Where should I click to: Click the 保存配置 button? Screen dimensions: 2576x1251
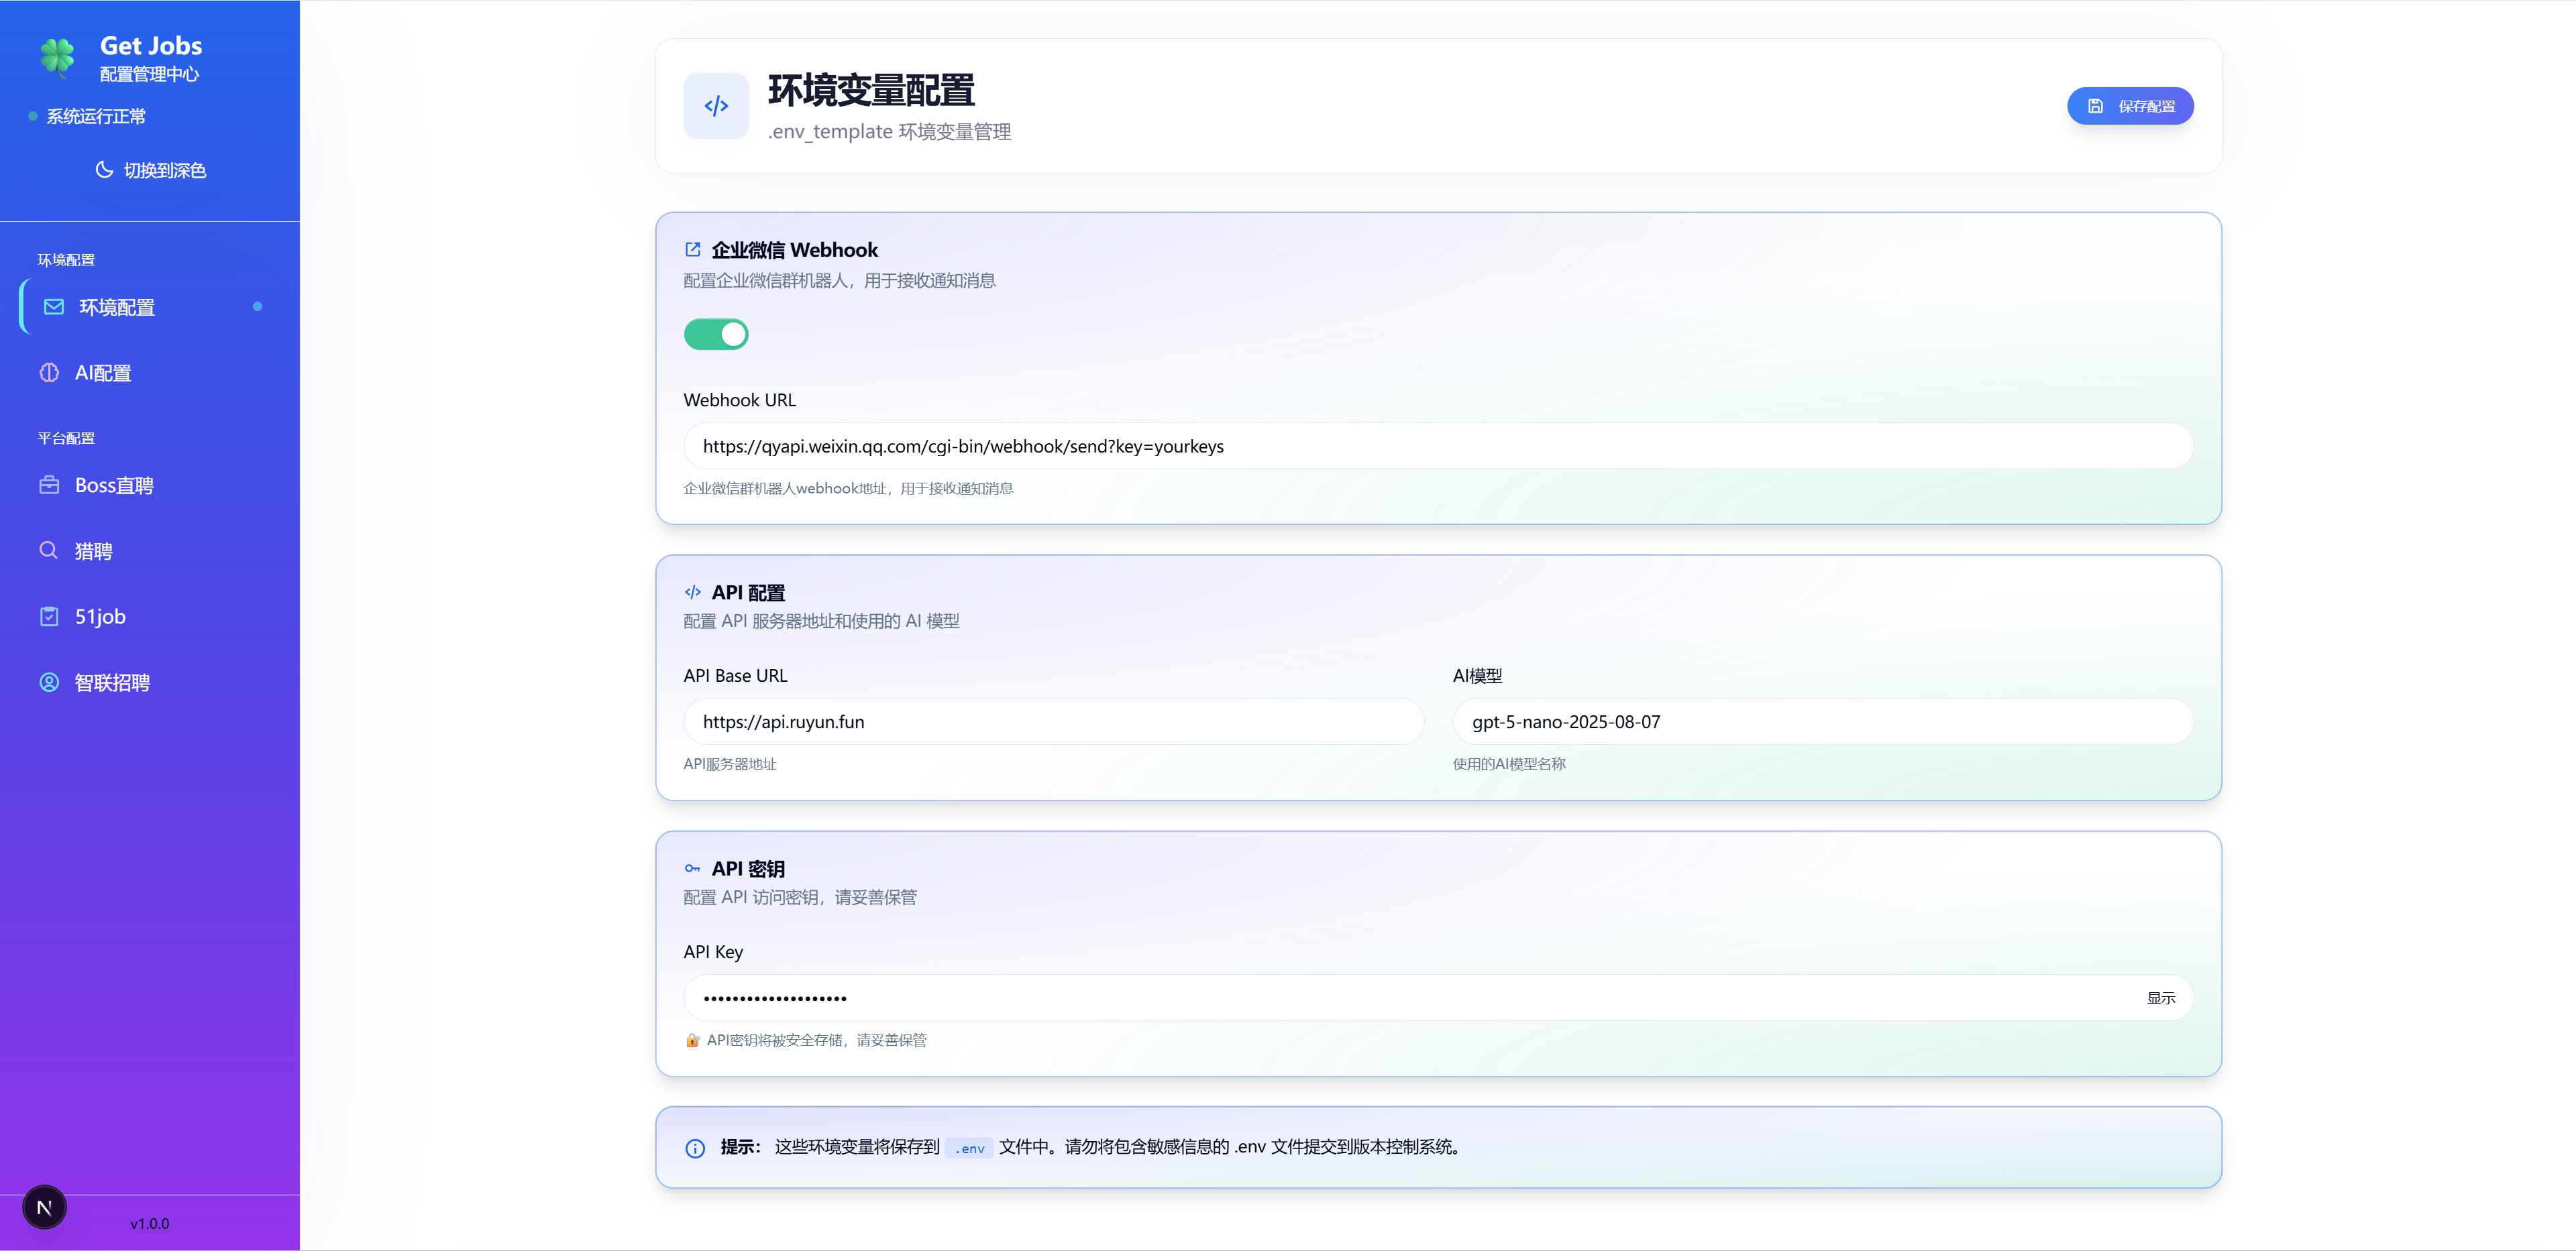pos(2130,105)
